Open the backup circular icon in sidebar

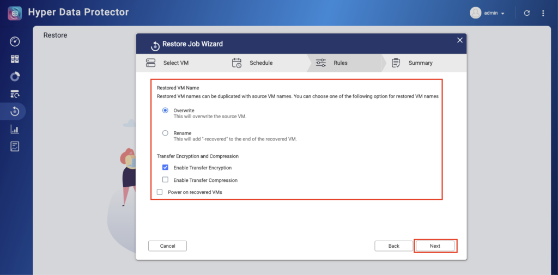(15, 76)
